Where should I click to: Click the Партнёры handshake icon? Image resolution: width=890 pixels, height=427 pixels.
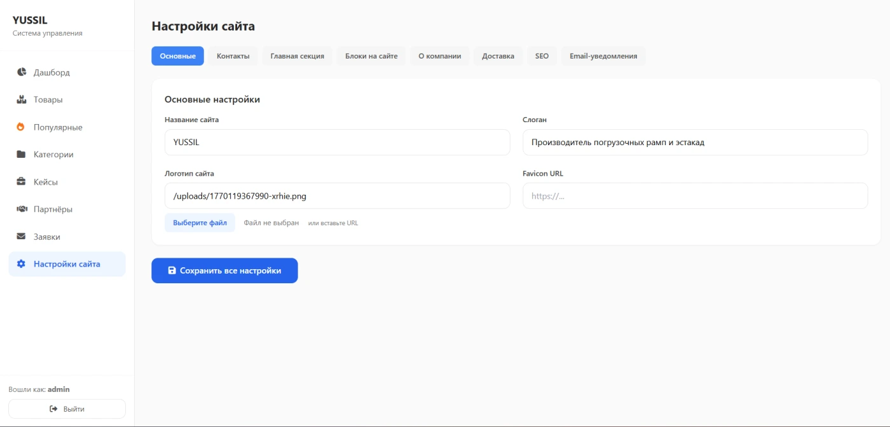pyautogui.click(x=21, y=209)
